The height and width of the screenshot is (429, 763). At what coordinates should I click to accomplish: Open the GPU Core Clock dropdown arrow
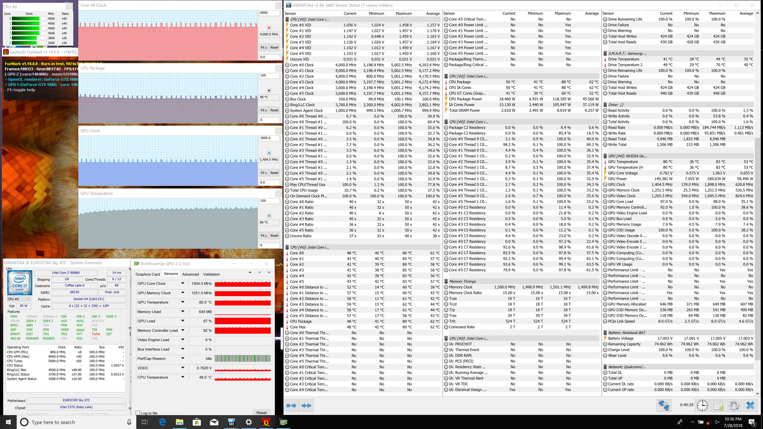183,284
